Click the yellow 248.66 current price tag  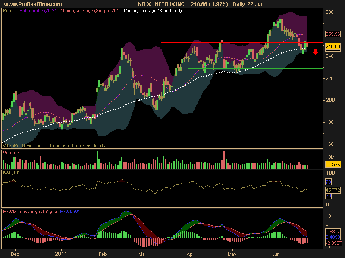click(x=333, y=46)
